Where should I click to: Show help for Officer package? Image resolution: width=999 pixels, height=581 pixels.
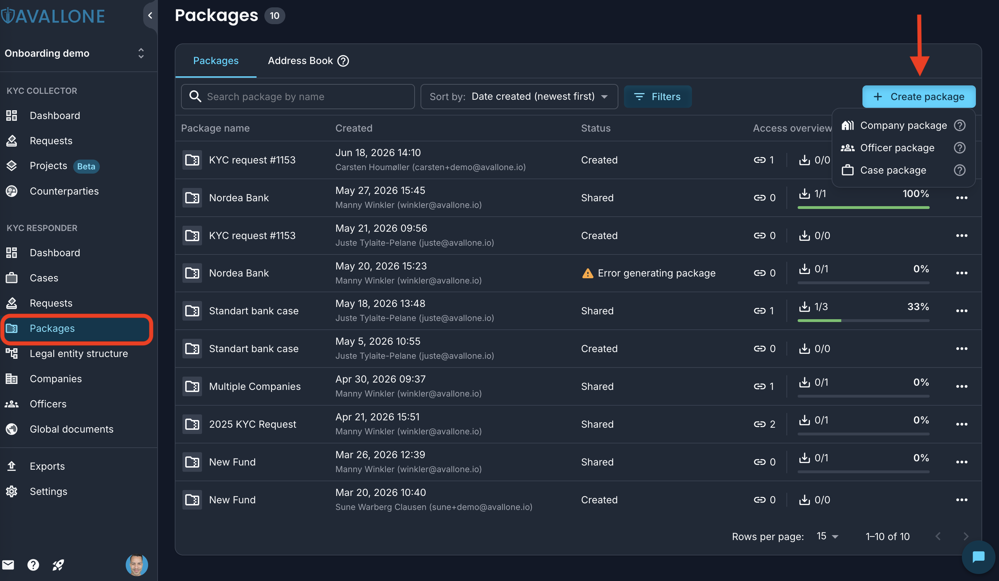tap(959, 148)
